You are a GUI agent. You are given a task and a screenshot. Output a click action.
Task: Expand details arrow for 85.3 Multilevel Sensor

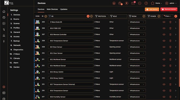pyautogui.click(x=176, y=59)
